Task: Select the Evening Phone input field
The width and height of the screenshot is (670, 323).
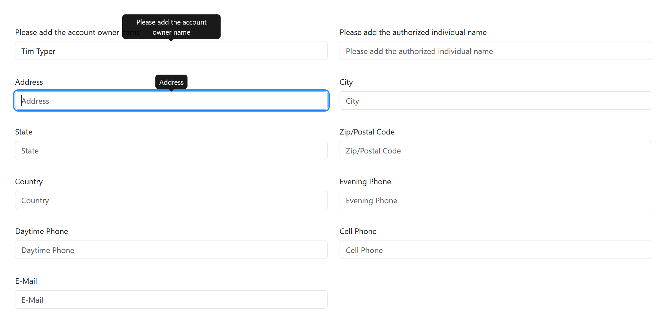Action: [495, 200]
